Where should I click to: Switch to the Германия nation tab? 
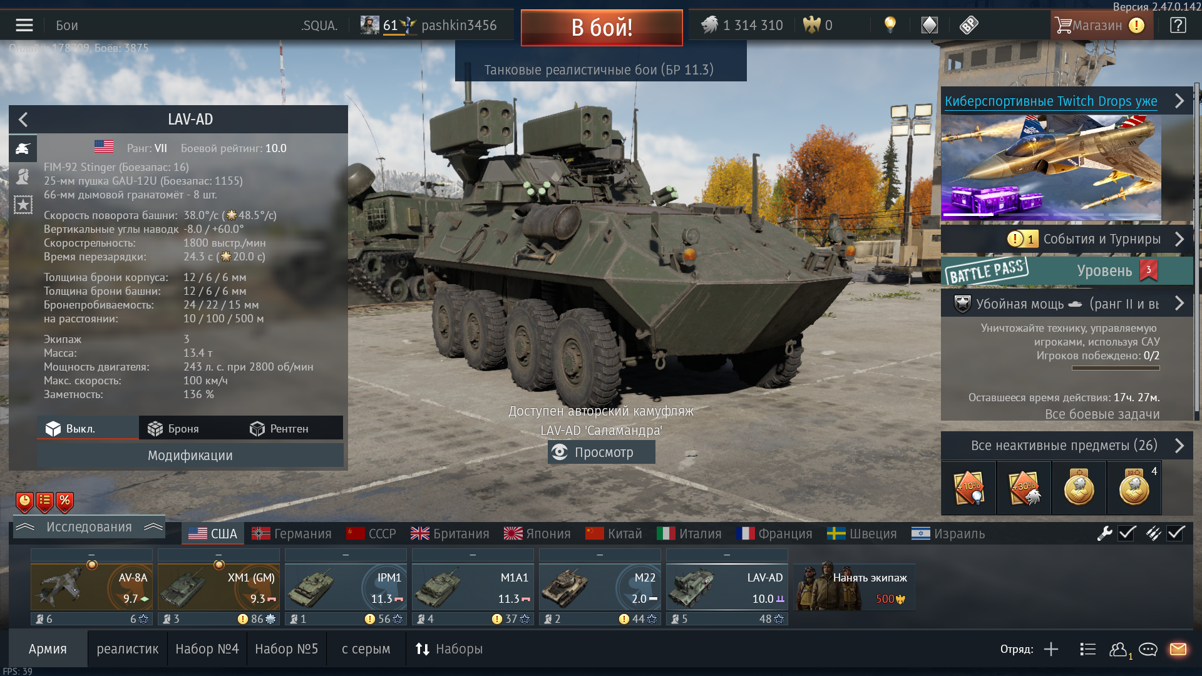point(292,533)
